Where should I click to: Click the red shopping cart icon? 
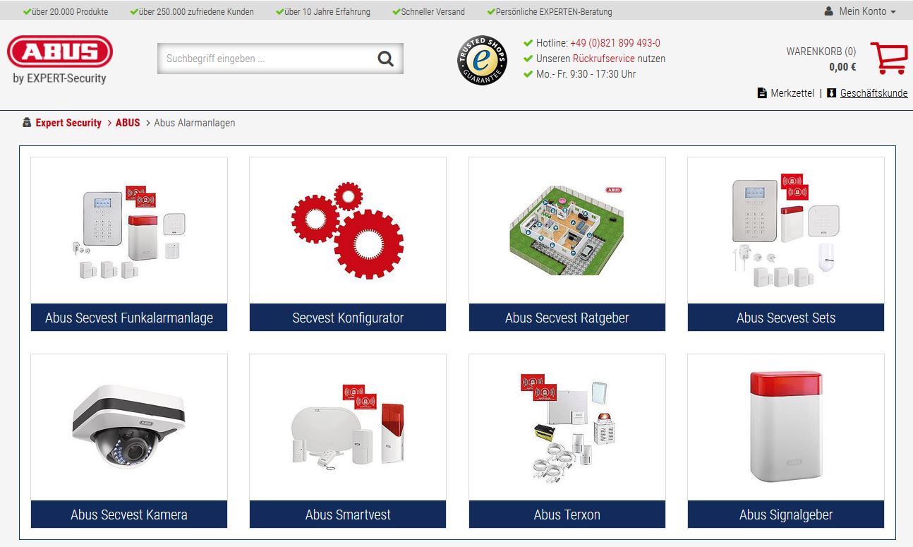click(888, 58)
